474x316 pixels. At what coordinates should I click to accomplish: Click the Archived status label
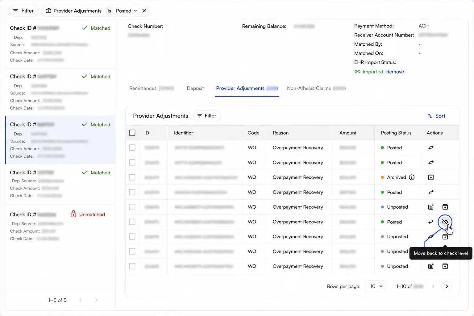pos(397,177)
